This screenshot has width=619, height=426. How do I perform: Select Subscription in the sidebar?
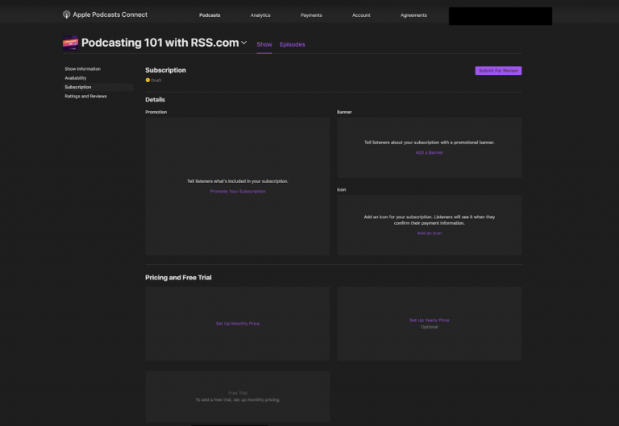78,87
